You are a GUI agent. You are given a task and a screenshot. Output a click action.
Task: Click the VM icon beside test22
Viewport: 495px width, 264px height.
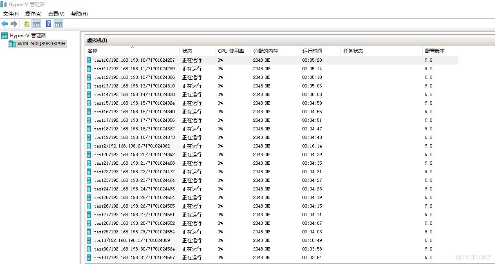[x=89, y=172]
